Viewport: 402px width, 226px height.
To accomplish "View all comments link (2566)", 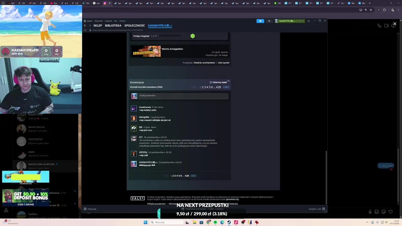I will pyautogui.click(x=146, y=87).
